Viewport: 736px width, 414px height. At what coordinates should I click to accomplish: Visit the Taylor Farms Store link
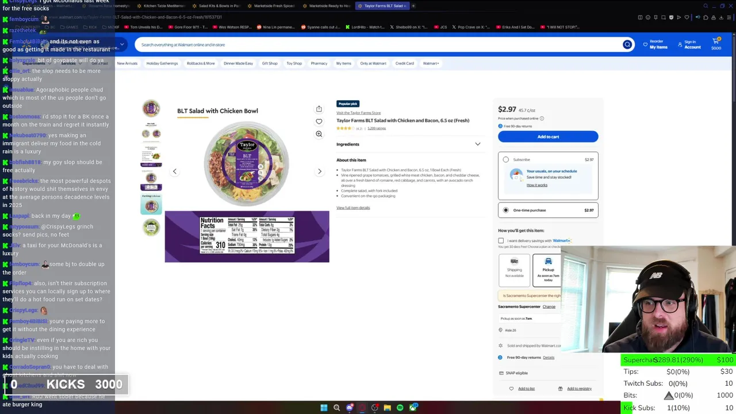coord(358,113)
